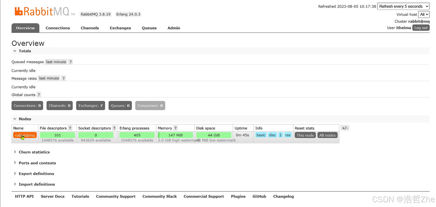Open the File descriptors help question mark
The image size is (436, 207).
point(70,128)
